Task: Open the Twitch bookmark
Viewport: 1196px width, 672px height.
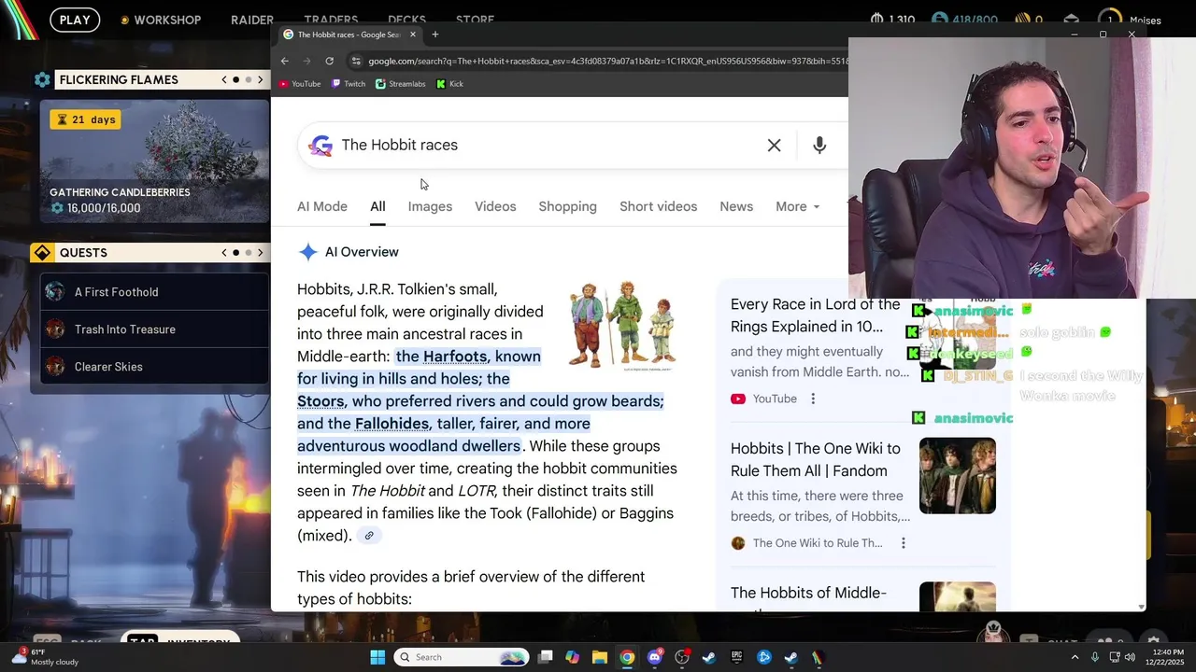Action: 348,84
